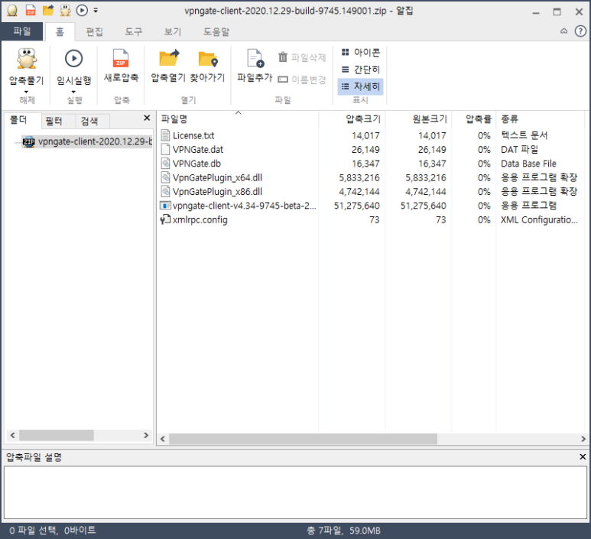
Task: Click the play quick-access icon in title bar
Action: (x=82, y=11)
